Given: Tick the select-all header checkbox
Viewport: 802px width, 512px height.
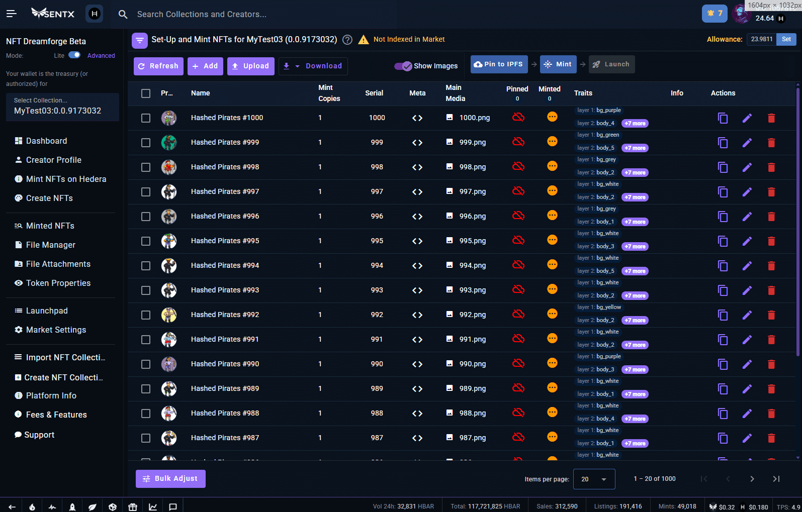Looking at the screenshot, I should pyautogui.click(x=146, y=93).
